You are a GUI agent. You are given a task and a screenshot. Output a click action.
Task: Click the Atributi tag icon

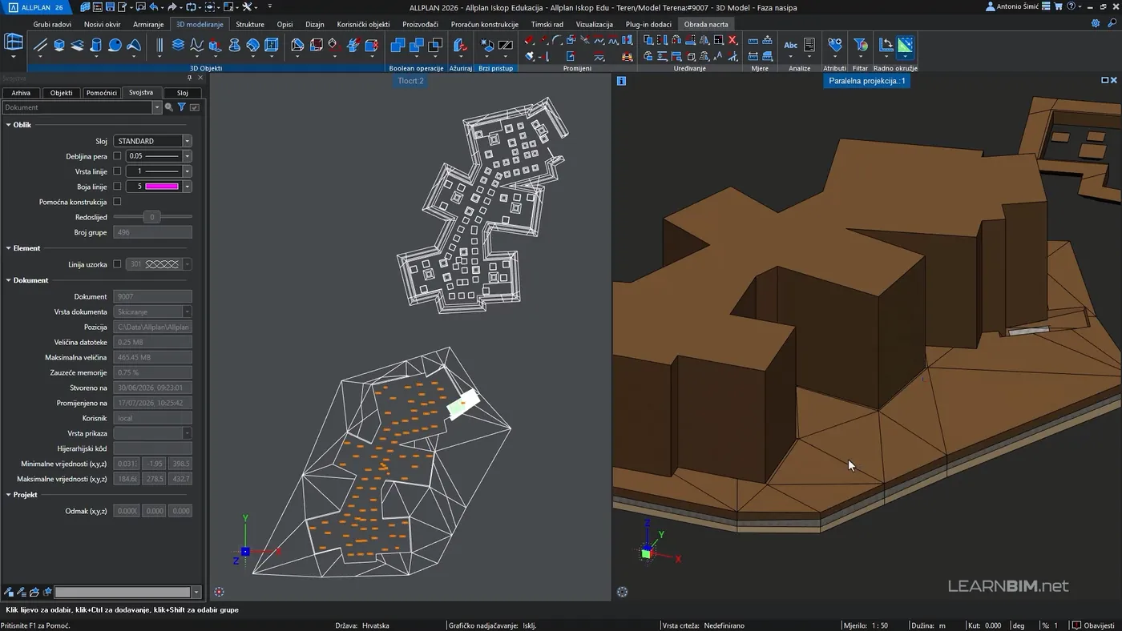(x=834, y=46)
